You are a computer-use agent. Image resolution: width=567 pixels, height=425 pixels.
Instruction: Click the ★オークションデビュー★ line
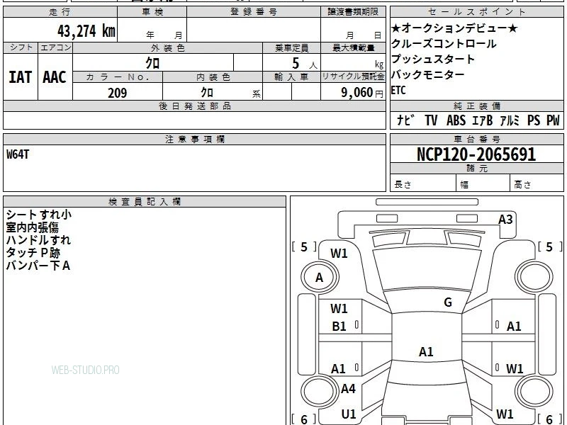454,28
